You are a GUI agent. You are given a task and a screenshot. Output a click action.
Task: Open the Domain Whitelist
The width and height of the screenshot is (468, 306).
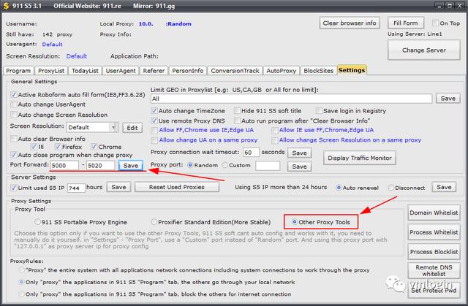tap(434, 215)
